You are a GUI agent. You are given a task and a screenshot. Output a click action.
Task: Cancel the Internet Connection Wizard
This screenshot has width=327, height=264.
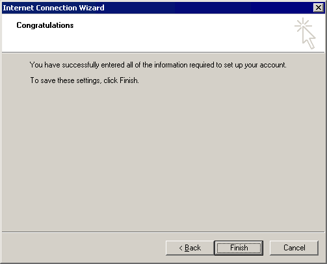[294, 248]
